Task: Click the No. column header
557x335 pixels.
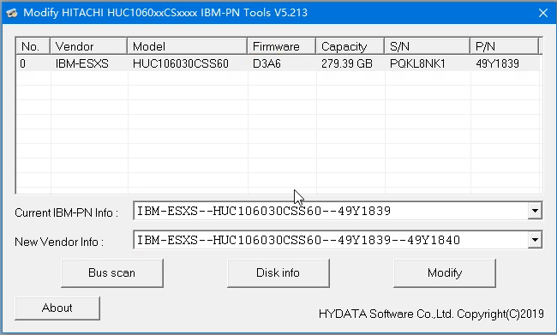Action: tap(33, 46)
